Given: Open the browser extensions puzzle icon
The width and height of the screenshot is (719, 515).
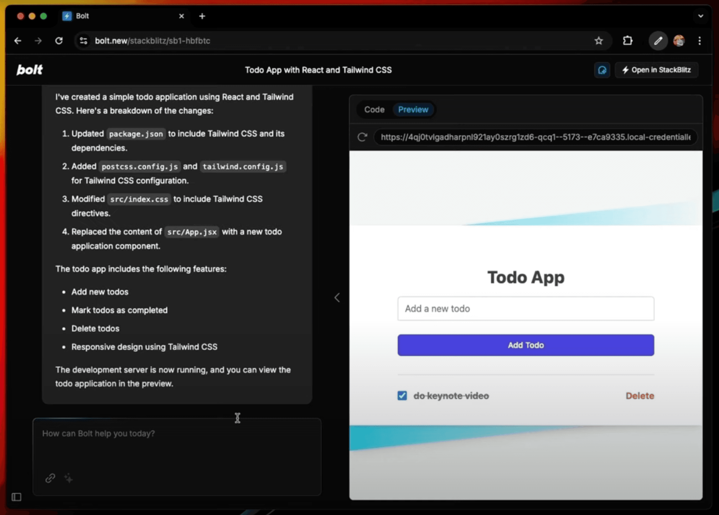Looking at the screenshot, I should (x=627, y=41).
